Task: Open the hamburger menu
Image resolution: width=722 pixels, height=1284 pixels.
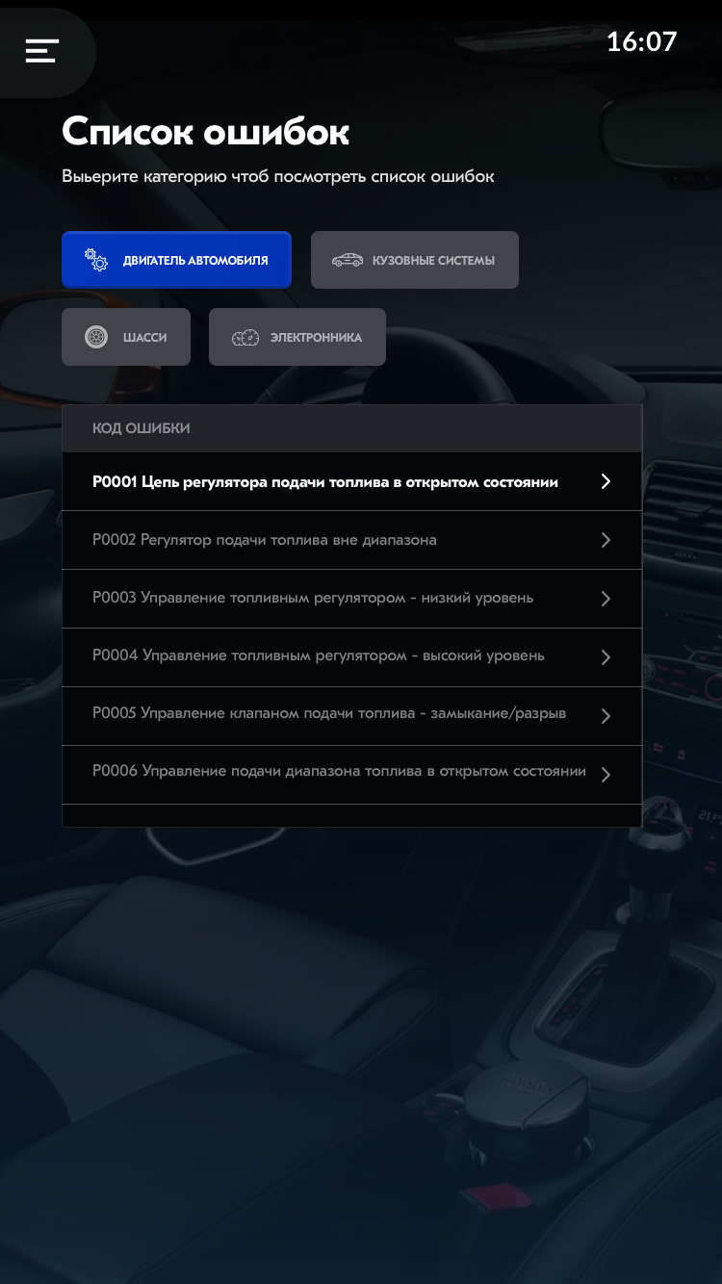Action: click(42, 51)
